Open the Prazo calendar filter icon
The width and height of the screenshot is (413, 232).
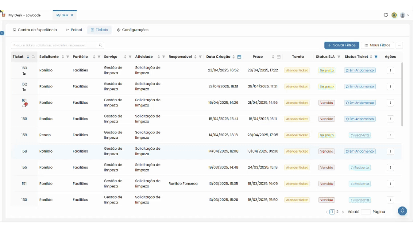coord(279,57)
